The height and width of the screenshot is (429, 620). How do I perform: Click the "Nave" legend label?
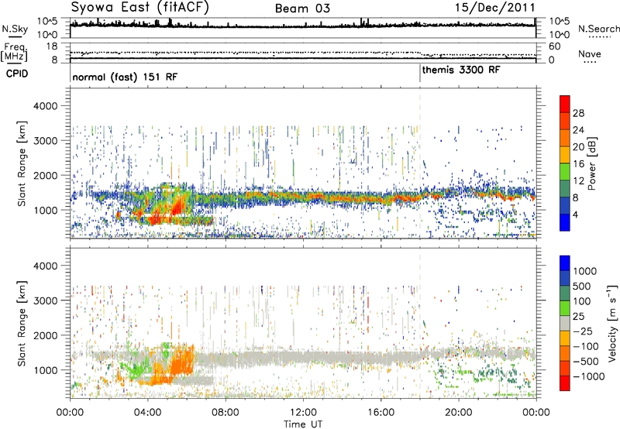point(590,53)
